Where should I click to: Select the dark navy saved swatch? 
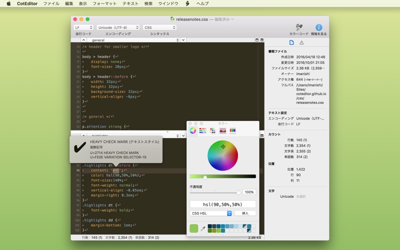209,226
